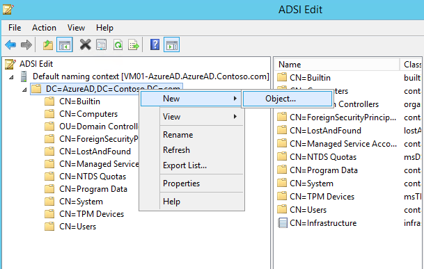Open the Action menu in menu bar
424x269 pixels.
(44, 28)
